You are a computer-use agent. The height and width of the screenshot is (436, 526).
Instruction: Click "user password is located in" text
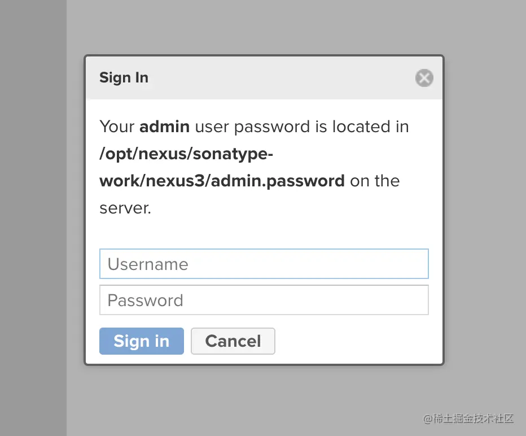click(301, 127)
